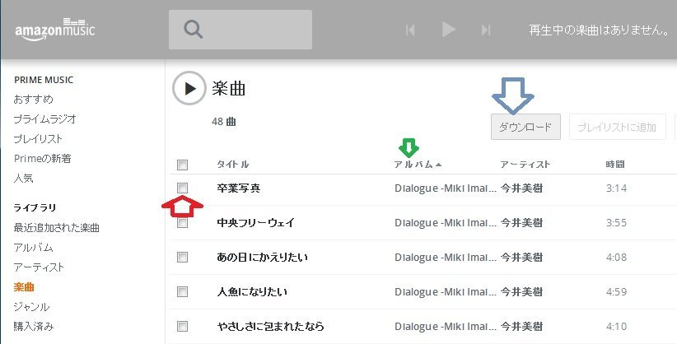Check the box for あの日にかえりたい
Viewport: 677px width, 344px height.
click(x=182, y=258)
